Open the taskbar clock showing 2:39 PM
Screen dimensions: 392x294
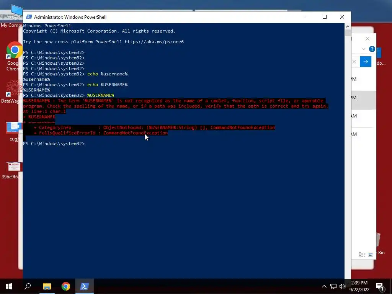point(359,286)
